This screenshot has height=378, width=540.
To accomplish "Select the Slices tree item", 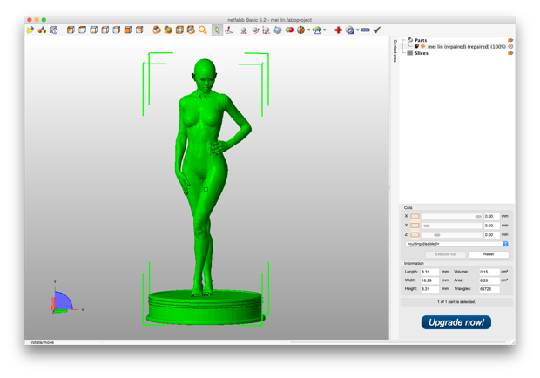I will click(422, 53).
